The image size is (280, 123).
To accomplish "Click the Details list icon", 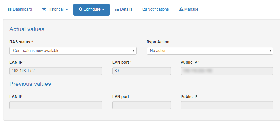I will [x=117, y=9].
